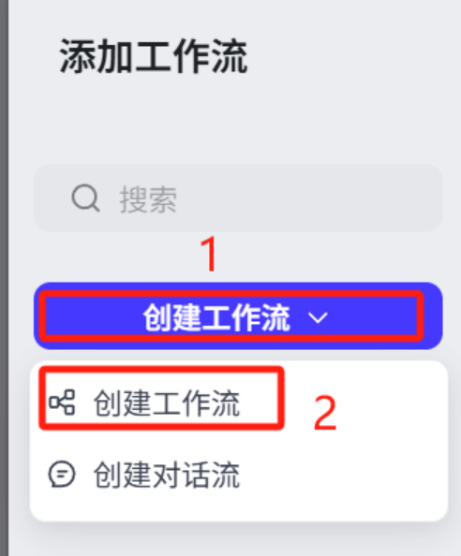
Task: Open the blue 创建工作流 dropdown button
Action: click(238, 316)
